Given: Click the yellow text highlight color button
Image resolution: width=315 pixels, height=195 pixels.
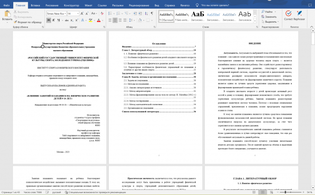Looking at the screenshot, I should pyautogui.click(x=90, y=20).
